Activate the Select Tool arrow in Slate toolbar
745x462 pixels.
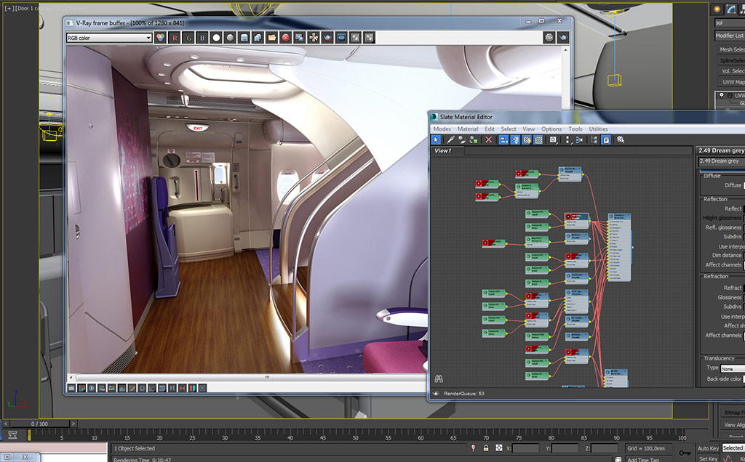pyautogui.click(x=436, y=140)
